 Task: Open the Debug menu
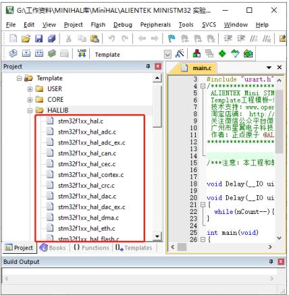coord(123,25)
